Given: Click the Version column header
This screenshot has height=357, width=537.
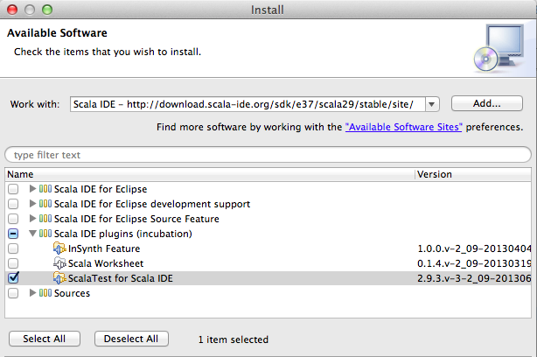Looking at the screenshot, I should pos(472,174).
